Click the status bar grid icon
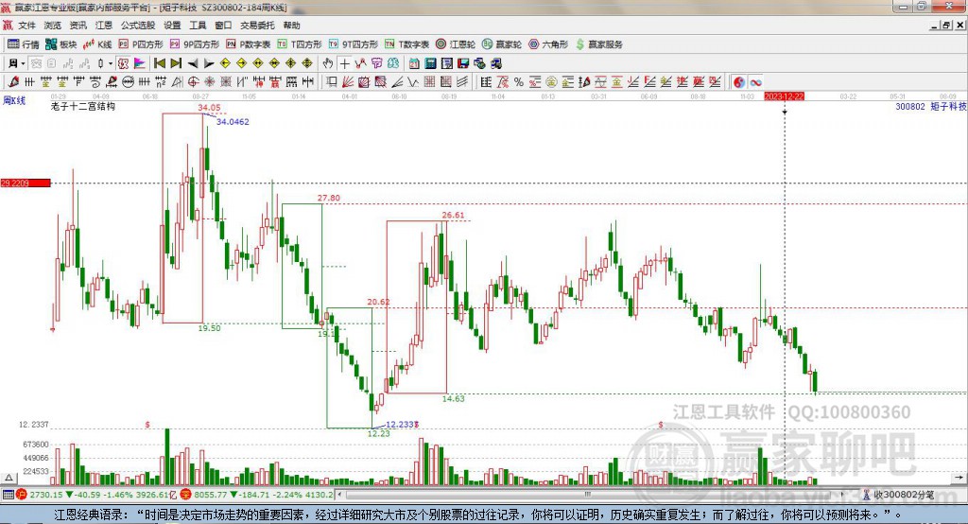The width and height of the screenshot is (968, 524). 8,495
